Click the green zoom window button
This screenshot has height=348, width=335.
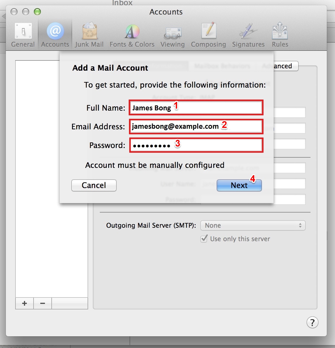pos(37,12)
